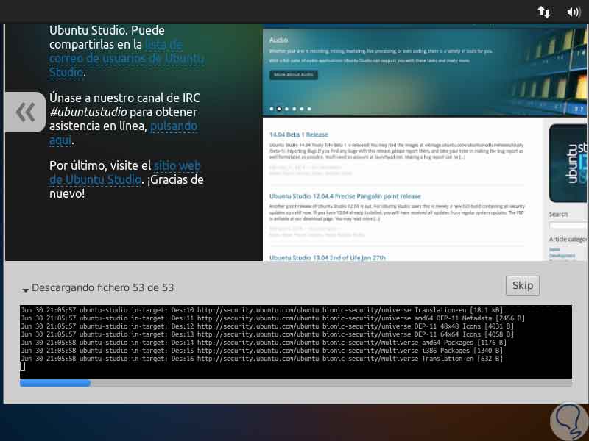Click the 'More About Audio' button
Viewport: 589px width, 441px height.
click(293, 75)
